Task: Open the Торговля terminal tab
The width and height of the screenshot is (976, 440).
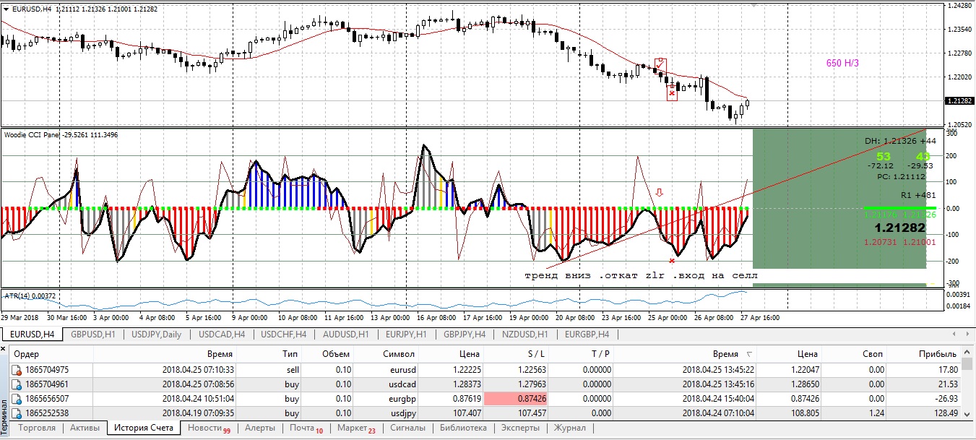Action: point(38,428)
